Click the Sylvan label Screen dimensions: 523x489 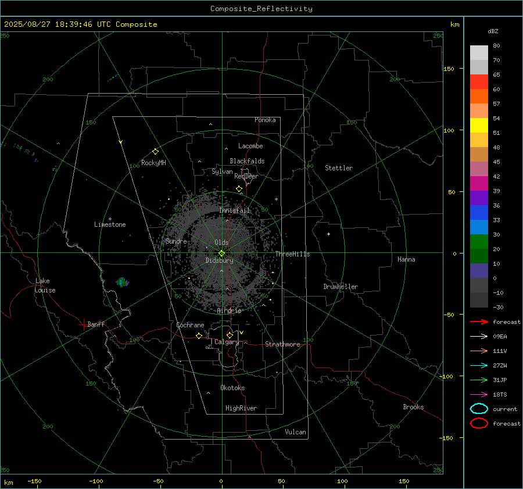(x=222, y=172)
